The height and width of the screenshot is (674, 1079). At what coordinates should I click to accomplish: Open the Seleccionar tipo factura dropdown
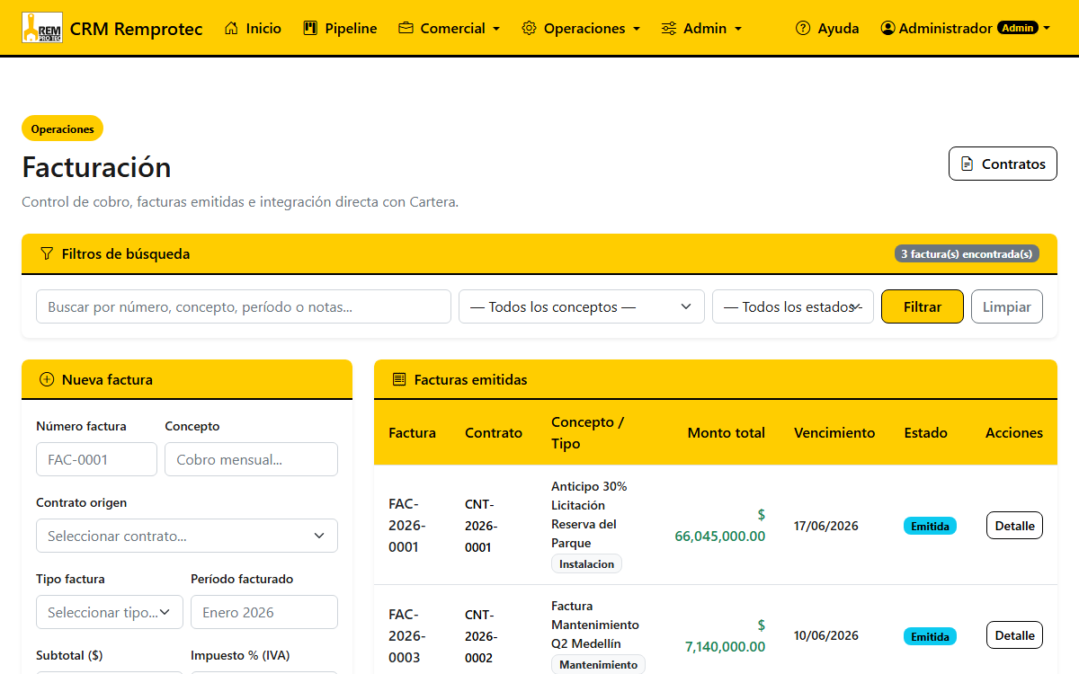[x=110, y=612]
